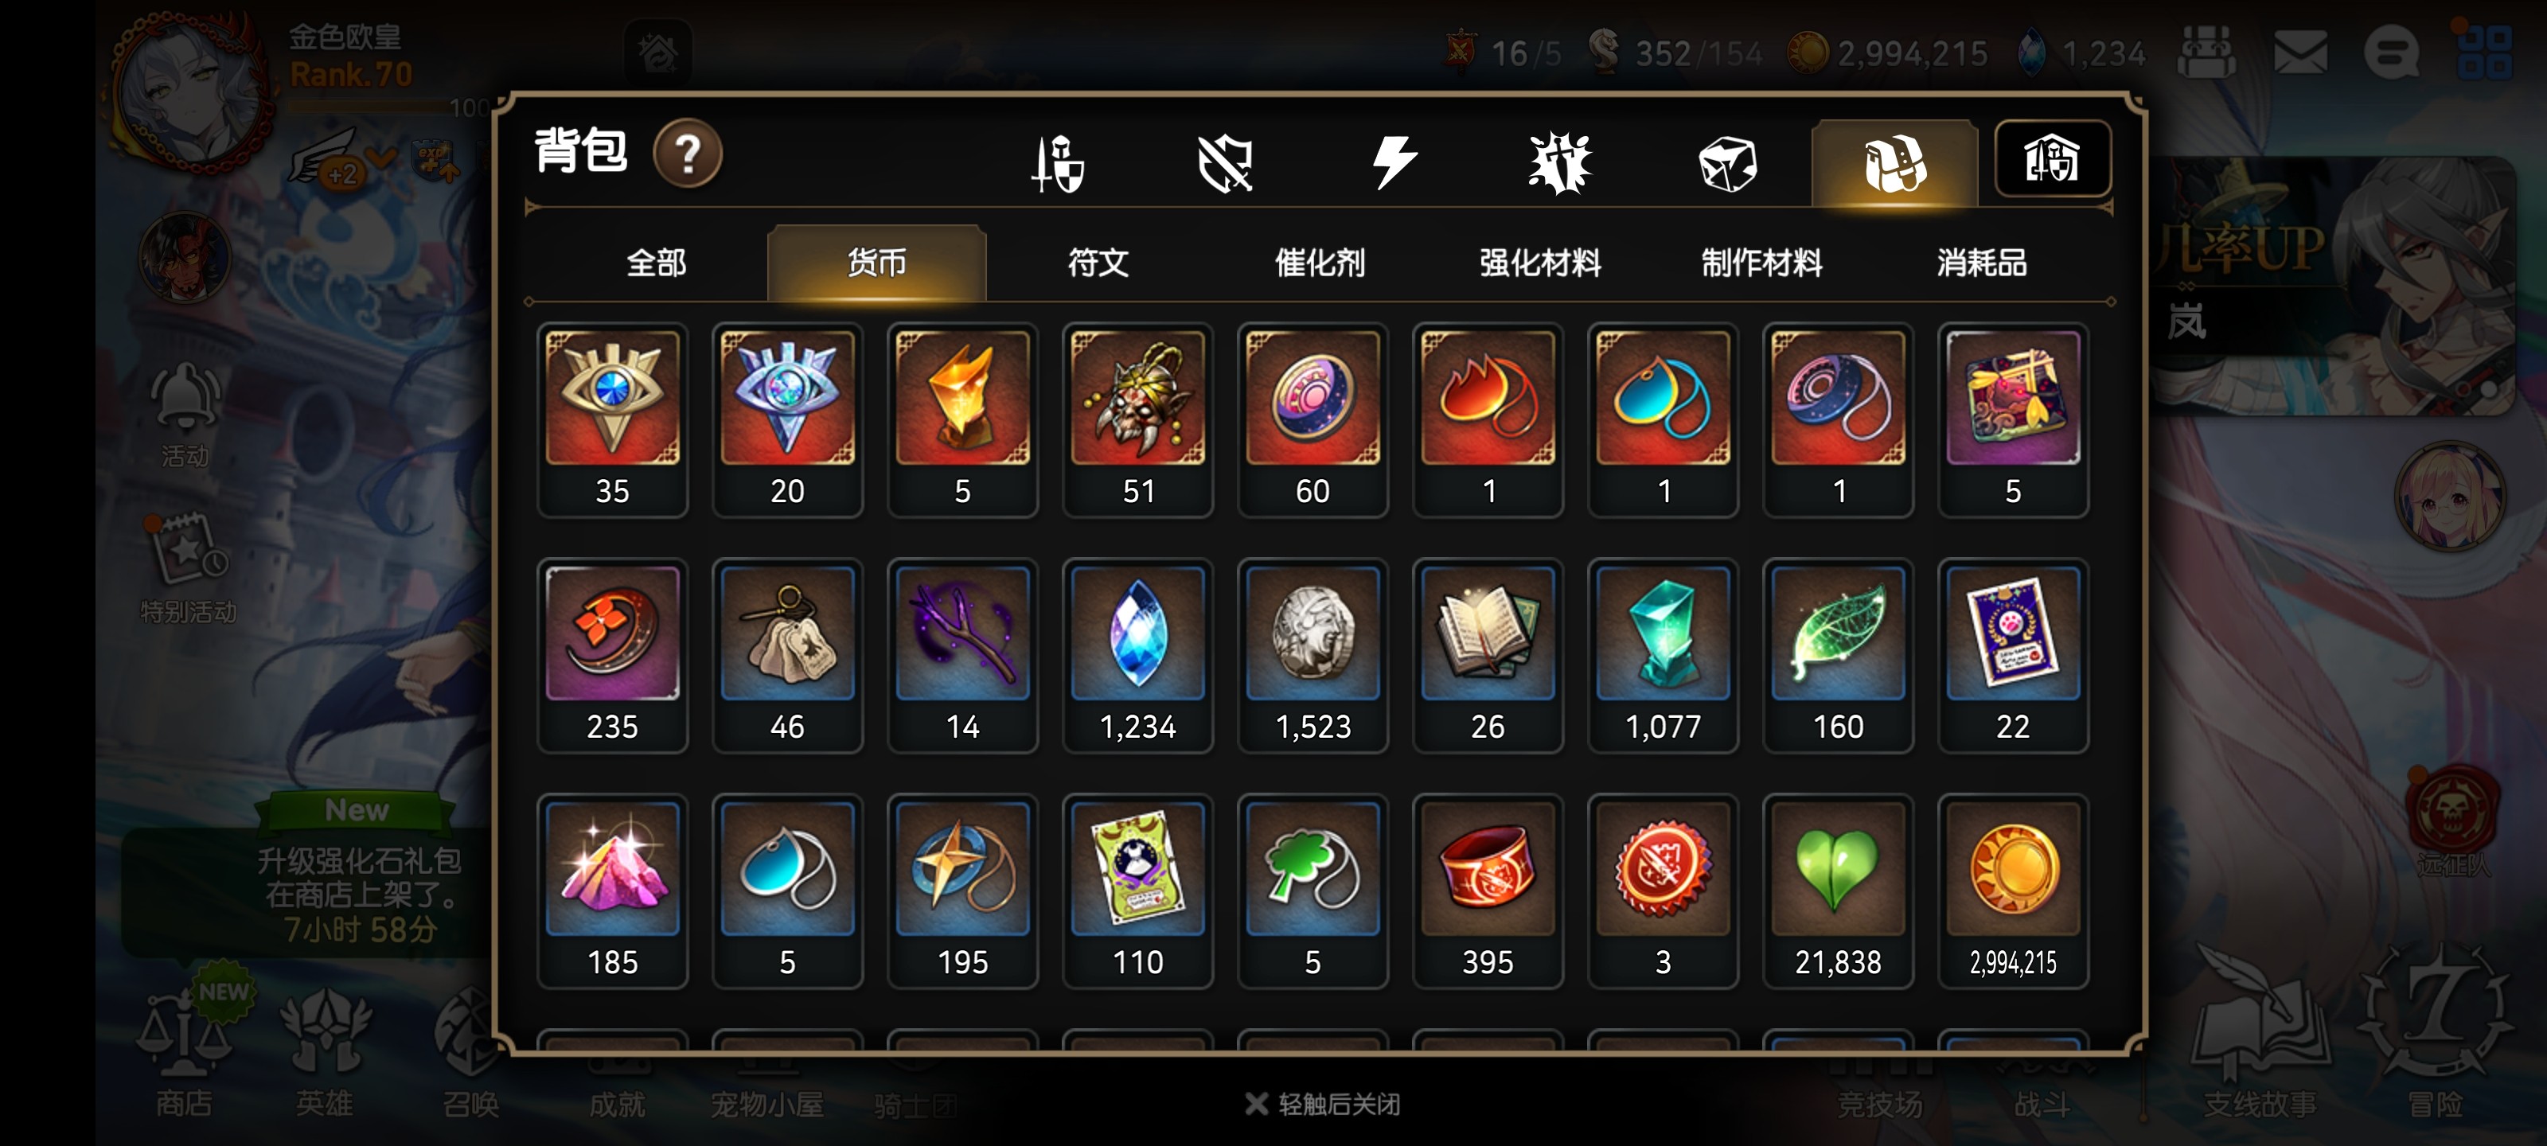
Task: Select the dice cube category icon
Action: [1727, 163]
